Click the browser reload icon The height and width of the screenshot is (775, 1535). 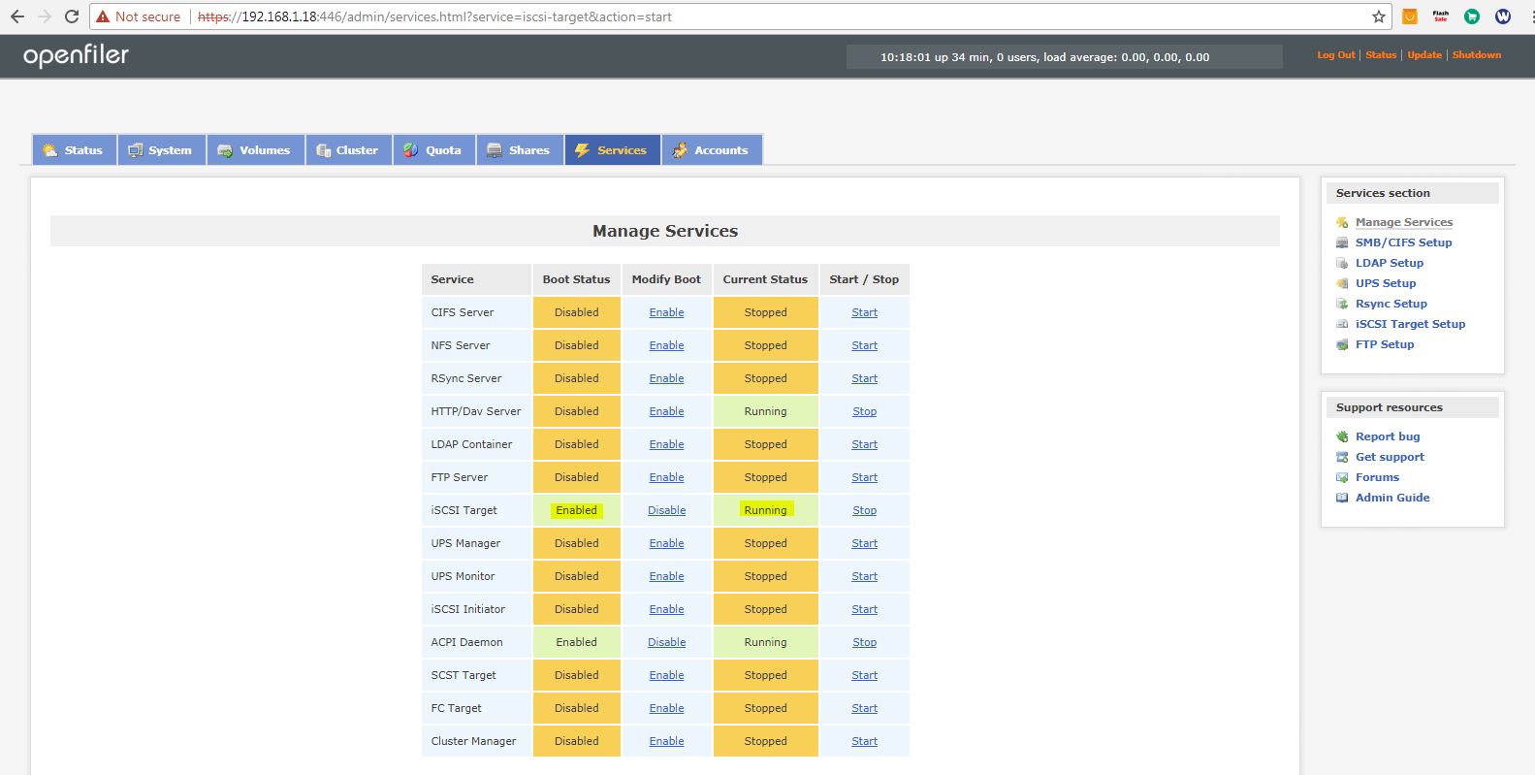[x=72, y=16]
